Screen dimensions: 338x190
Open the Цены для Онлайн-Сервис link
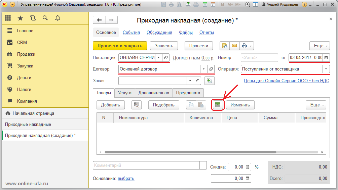point(287,81)
